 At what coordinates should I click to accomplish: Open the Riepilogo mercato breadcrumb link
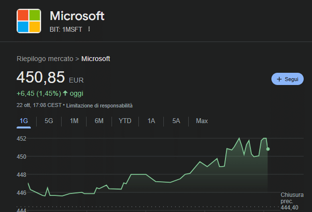(x=45, y=59)
